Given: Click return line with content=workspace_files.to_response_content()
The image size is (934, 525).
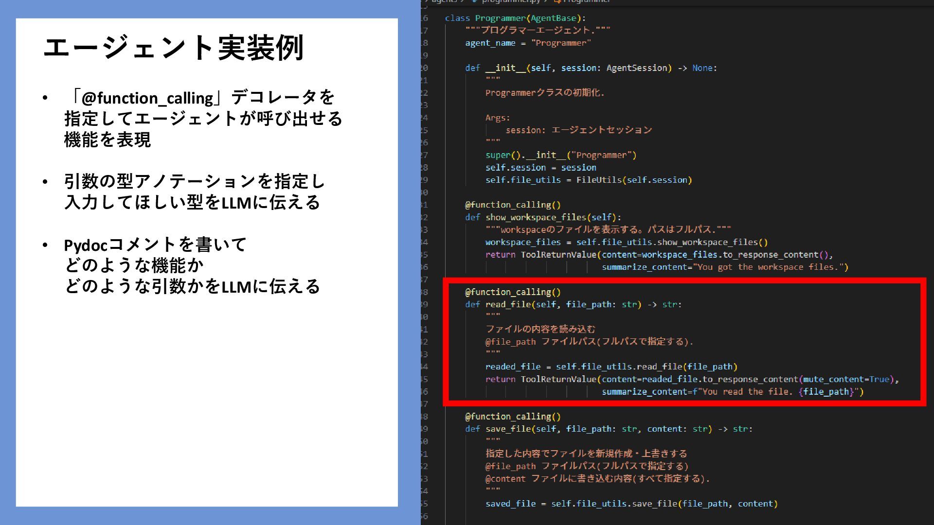Looking at the screenshot, I should pyautogui.click(x=659, y=255).
